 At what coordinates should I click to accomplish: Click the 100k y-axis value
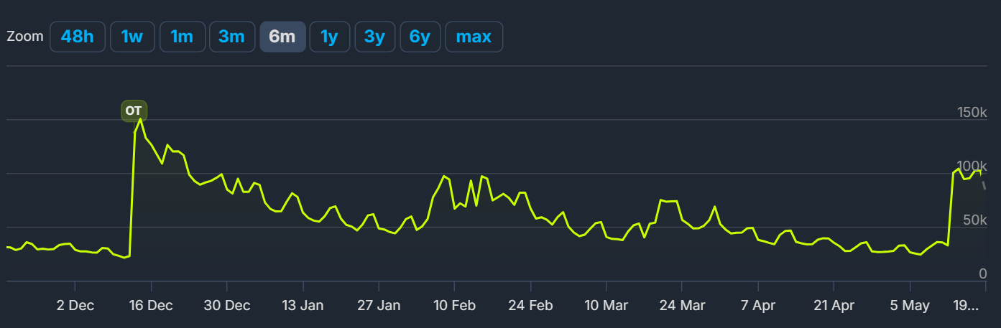click(972, 167)
